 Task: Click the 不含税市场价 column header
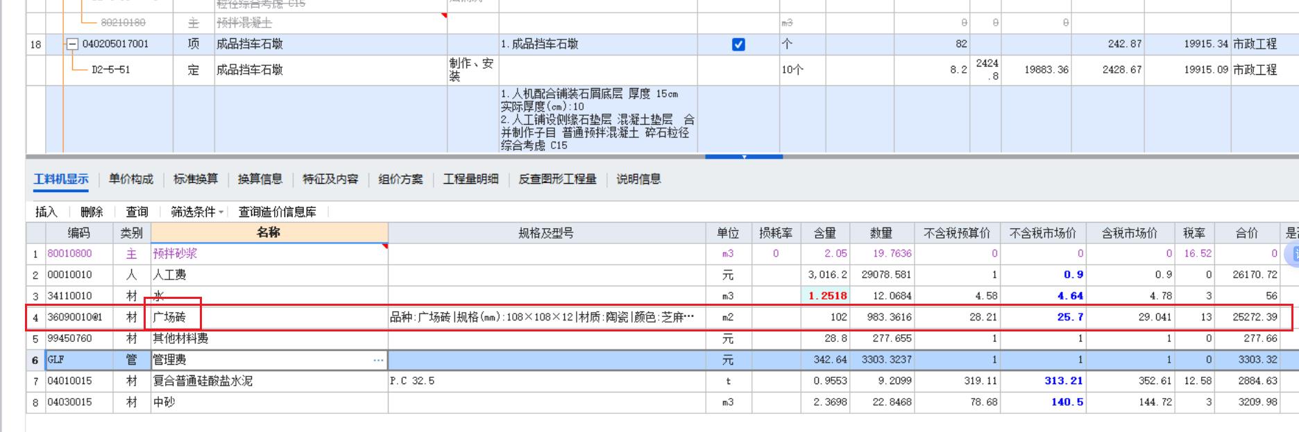pos(1043,233)
